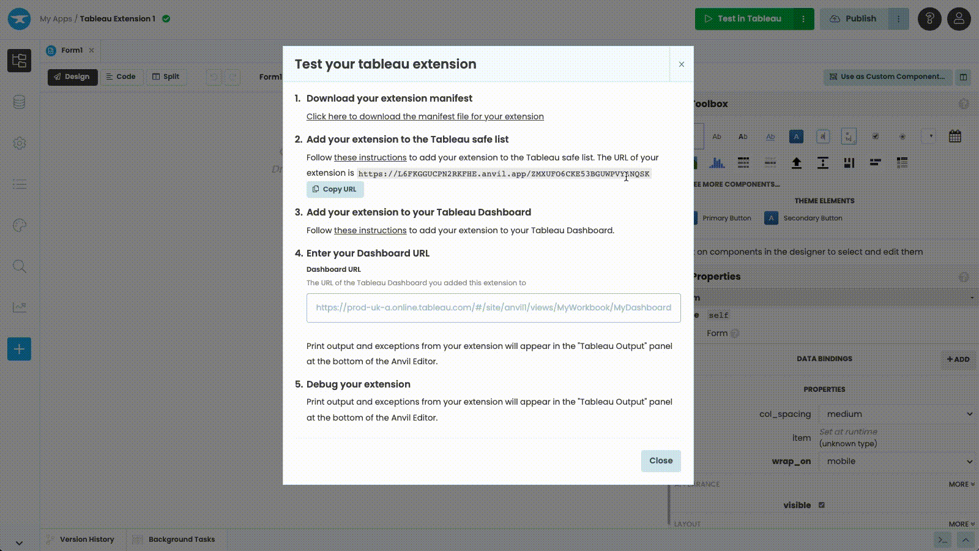Select the Repeating Panel dashed-rows component
This screenshot has width=979, height=551.
click(x=770, y=163)
